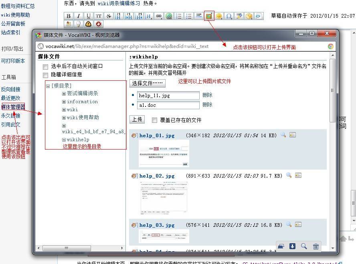Edit the a1.doc file name field
This screenshot has width=356, height=264.
(168, 105)
